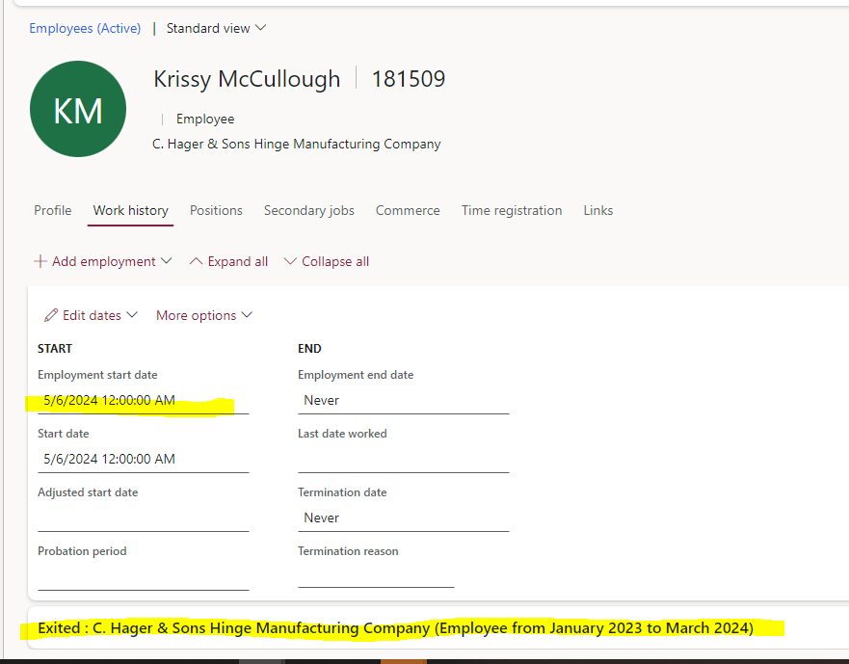Switch to Time registration tab
This screenshot has width=849, height=664.
(x=512, y=210)
